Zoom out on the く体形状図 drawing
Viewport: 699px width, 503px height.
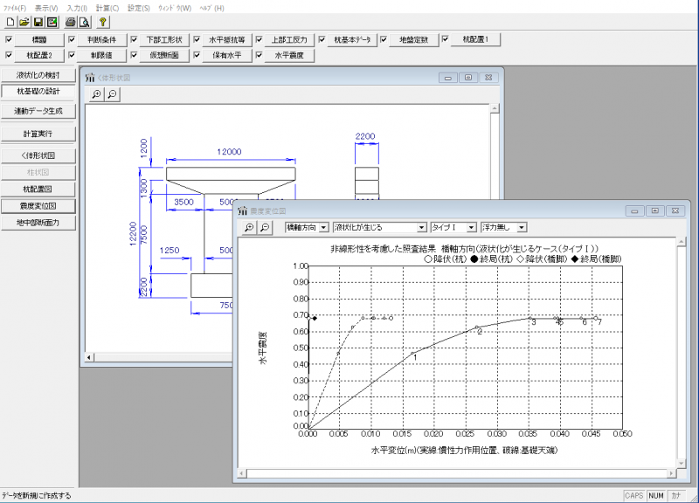[x=113, y=94]
